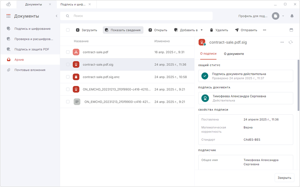300x187 pixels.
Task: Click the search magnifier icon
Action: pos(67,16)
